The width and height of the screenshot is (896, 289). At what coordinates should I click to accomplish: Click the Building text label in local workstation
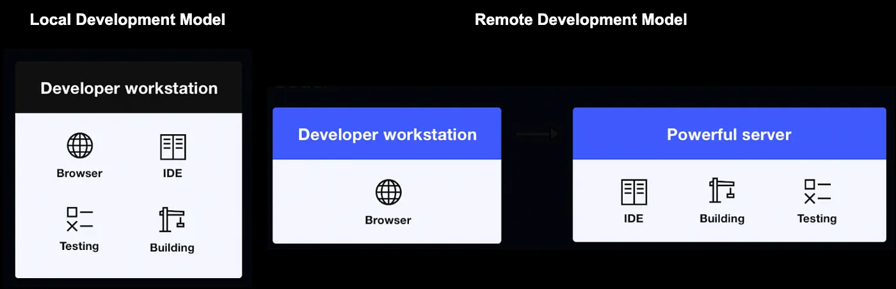point(172,247)
